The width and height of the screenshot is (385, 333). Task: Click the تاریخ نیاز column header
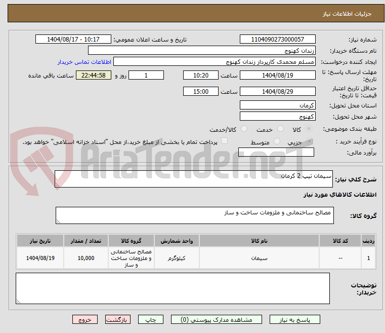click(x=40, y=241)
